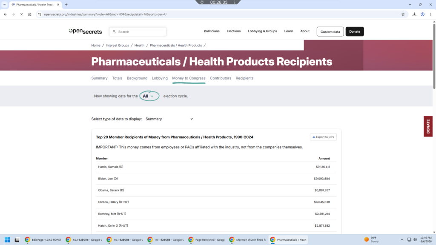
Task: Show hidden system tray icons
Action: 402,239
